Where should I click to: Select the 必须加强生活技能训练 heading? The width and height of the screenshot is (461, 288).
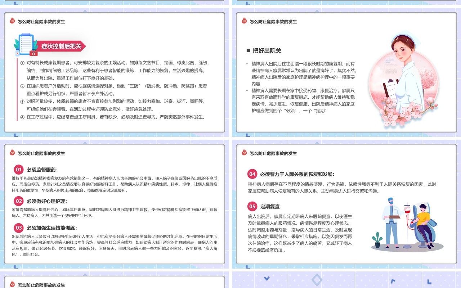pyautogui.click(x=52, y=228)
